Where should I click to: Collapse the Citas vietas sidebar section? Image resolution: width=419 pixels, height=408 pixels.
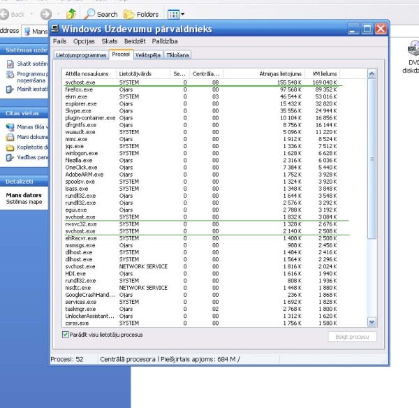click(x=24, y=113)
